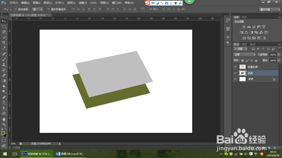Tick the 显示变换控件 checkbox

(49, 9)
